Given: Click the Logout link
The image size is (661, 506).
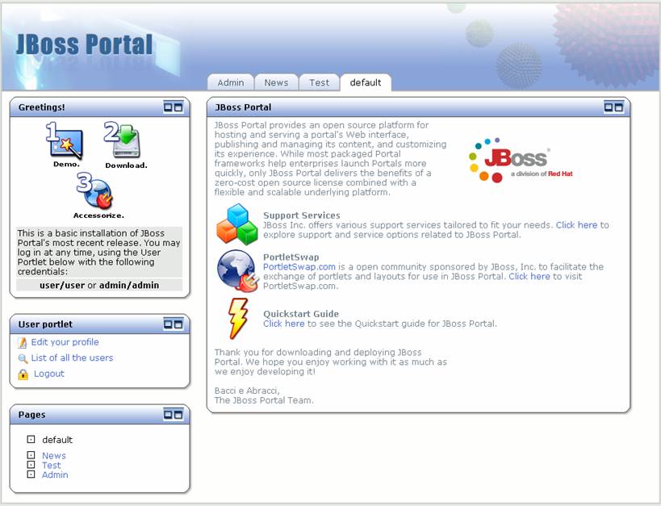Looking at the screenshot, I should [49, 374].
